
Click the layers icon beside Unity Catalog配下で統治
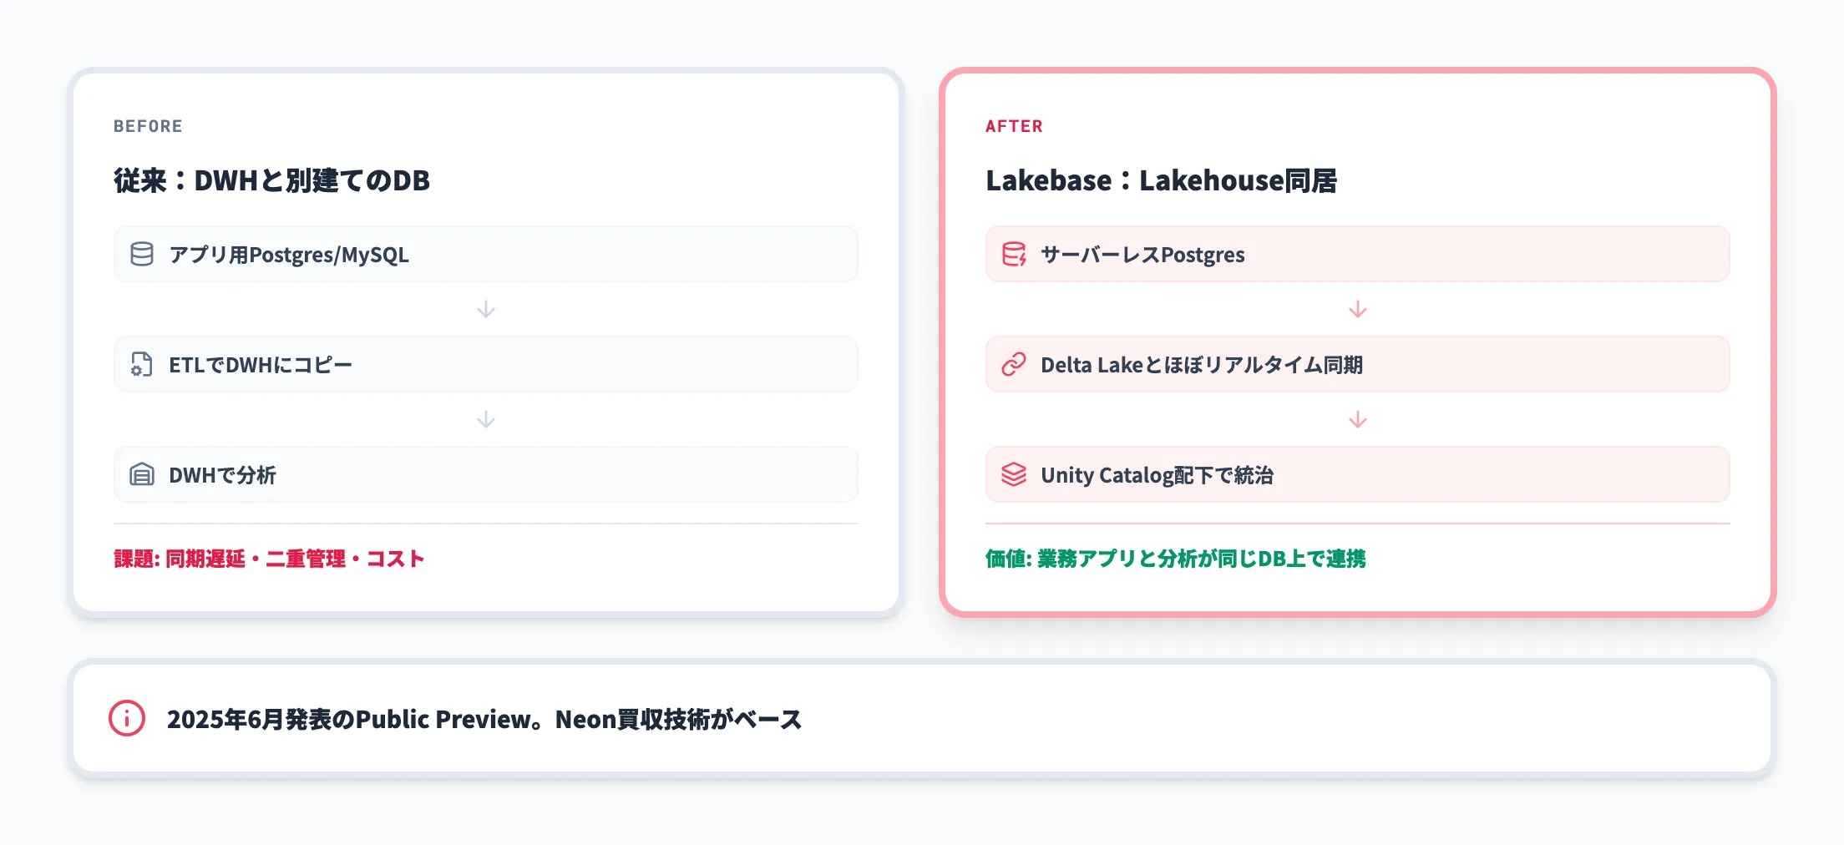coord(1014,474)
